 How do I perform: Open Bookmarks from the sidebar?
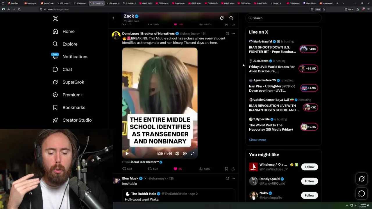[69, 107]
